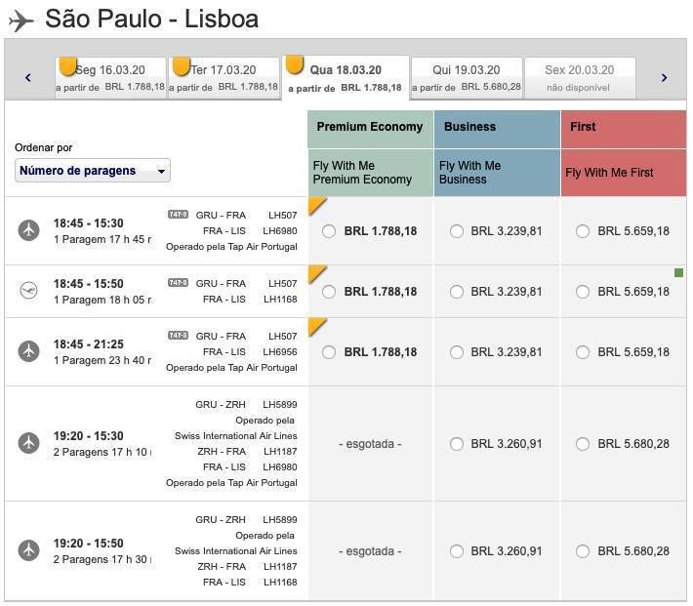Open the Número de paragens sort dropdown
Viewport: 693px width, 606px height.
(x=93, y=171)
